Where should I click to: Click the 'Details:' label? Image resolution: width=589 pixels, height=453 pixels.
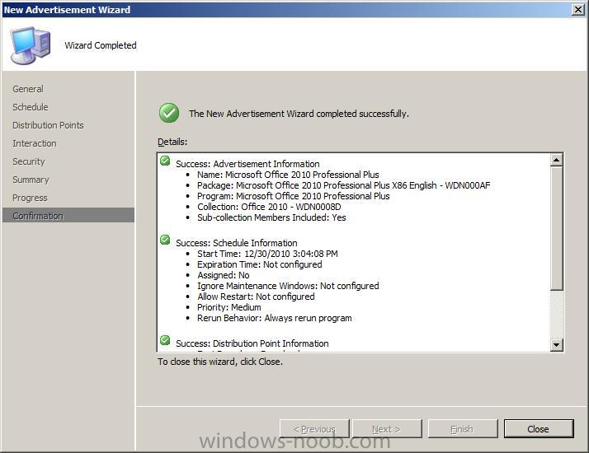(172, 142)
